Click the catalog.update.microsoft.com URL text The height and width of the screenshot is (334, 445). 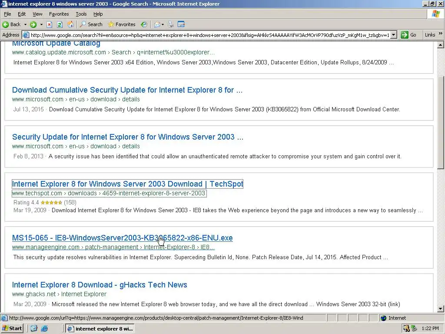(x=113, y=52)
